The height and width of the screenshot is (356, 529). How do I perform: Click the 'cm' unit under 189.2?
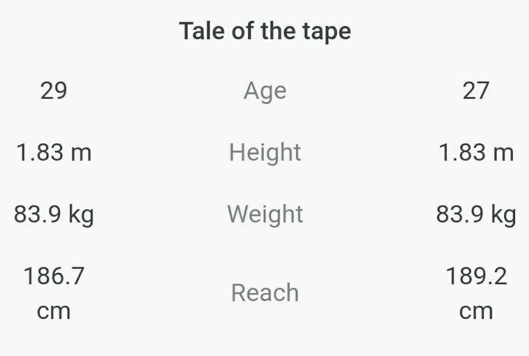(x=476, y=312)
